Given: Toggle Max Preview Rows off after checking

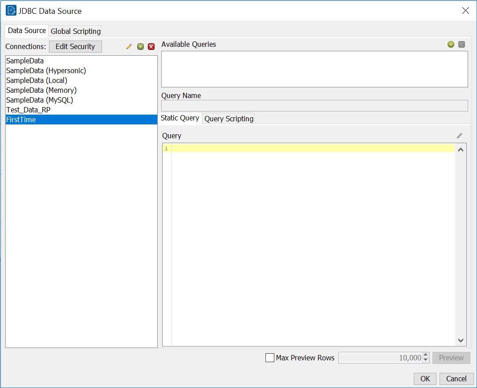Looking at the screenshot, I should click(x=269, y=358).
